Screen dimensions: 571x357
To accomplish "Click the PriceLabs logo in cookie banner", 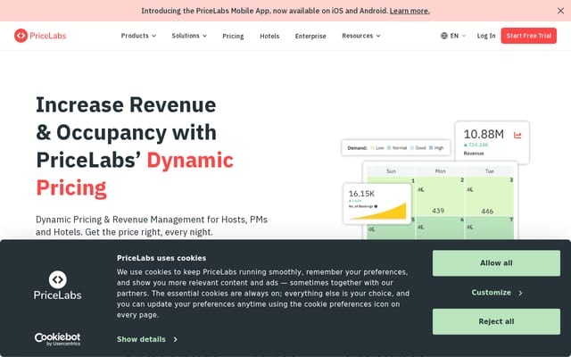I will (57, 286).
